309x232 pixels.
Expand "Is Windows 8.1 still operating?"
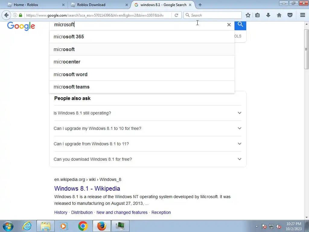click(148, 113)
